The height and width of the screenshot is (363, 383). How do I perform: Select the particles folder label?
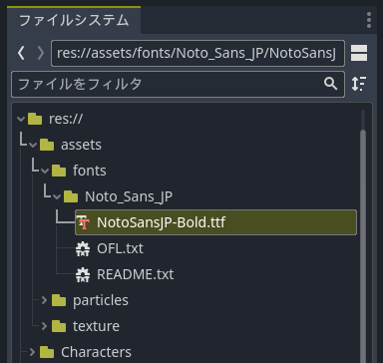point(101,300)
